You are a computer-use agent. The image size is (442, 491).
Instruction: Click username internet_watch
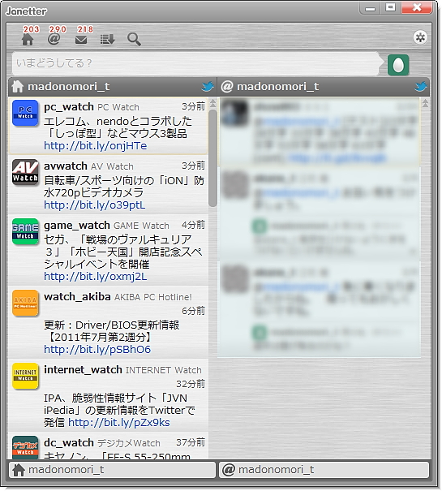click(83, 370)
